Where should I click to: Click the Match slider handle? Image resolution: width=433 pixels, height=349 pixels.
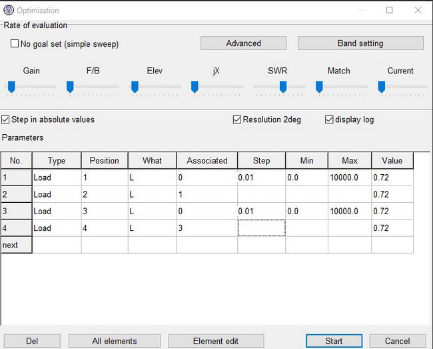319,86
